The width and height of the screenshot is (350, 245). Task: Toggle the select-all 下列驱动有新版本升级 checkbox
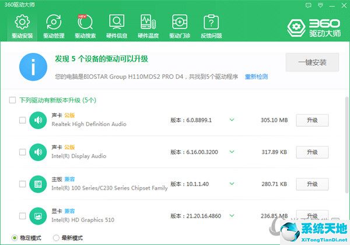[12, 100]
